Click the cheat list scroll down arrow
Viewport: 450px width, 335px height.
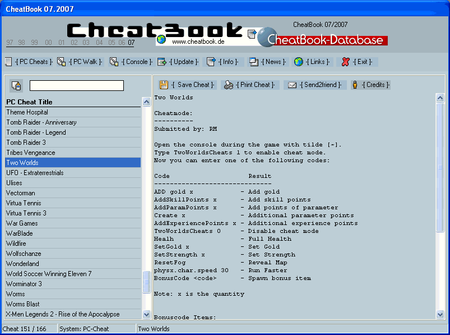(x=146, y=314)
